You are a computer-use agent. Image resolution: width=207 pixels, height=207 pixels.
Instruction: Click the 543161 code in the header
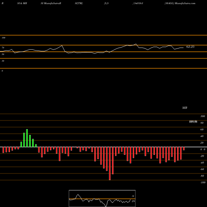[138, 3]
